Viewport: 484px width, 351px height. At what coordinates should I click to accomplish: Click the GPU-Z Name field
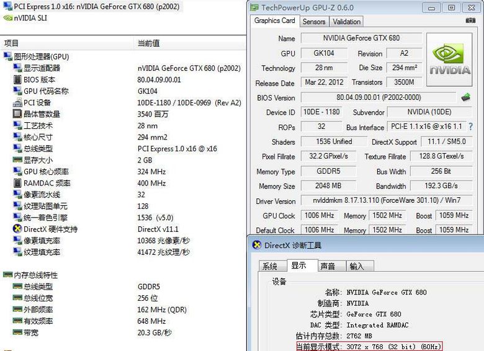tap(361, 38)
